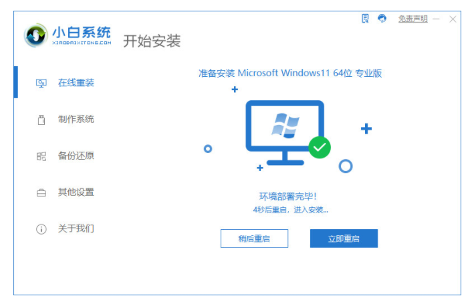Open the document search icon in title bar
472x300 pixels.
pyautogui.click(x=365, y=19)
